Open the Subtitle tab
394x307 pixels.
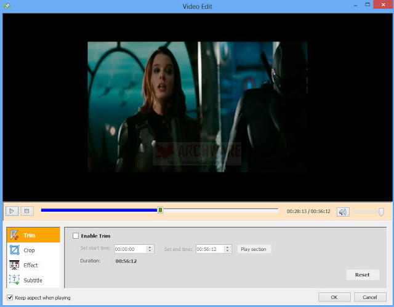pyautogui.click(x=33, y=280)
